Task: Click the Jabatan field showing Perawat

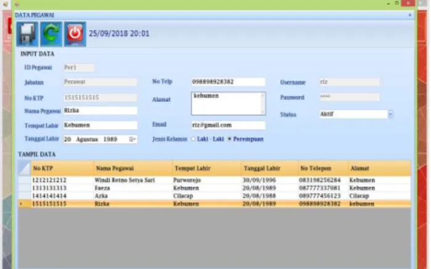Action: pyautogui.click(x=101, y=81)
